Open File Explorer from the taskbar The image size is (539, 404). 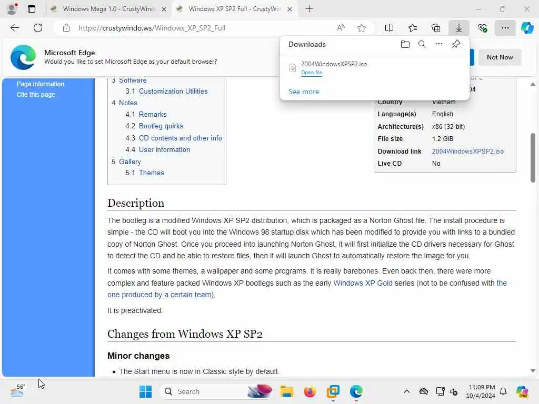pyautogui.click(x=286, y=391)
